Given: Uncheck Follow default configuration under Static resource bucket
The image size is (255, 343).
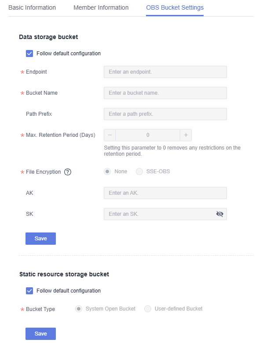Looking at the screenshot, I should 29,291.
